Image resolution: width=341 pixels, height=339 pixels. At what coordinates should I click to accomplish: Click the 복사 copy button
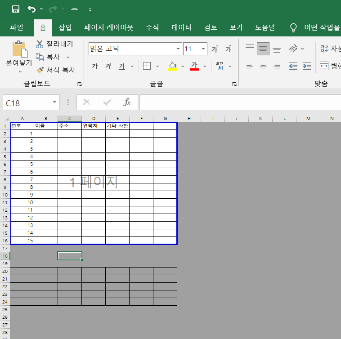tap(48, 57)
